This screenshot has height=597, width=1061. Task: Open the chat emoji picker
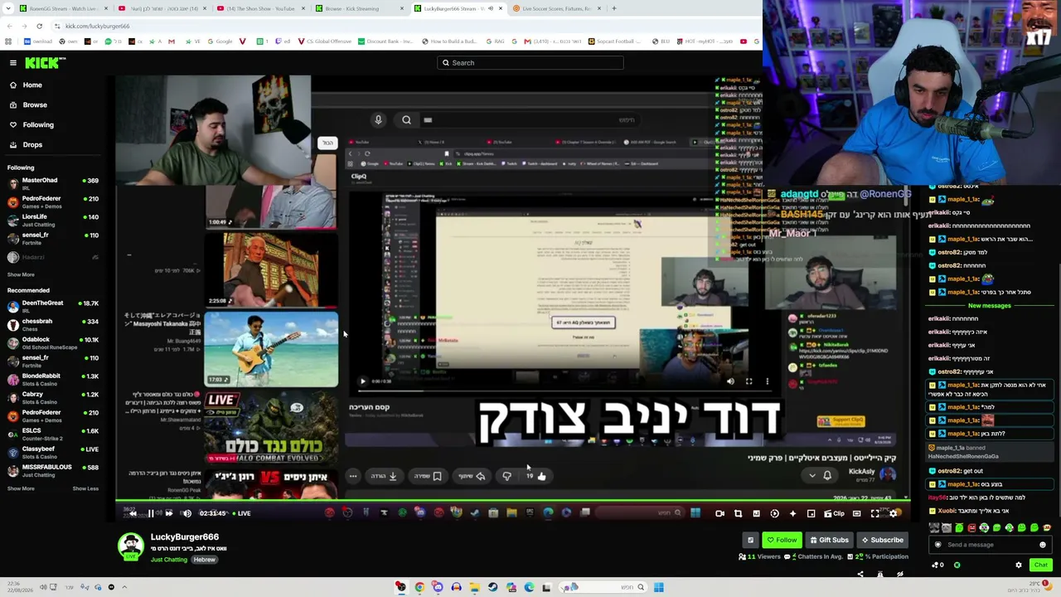tap(1043, 545)
